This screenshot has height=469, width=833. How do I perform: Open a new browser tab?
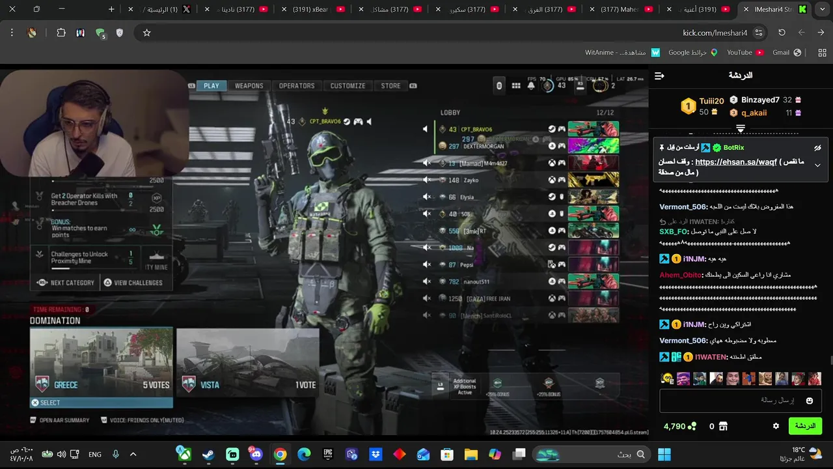(111, 9)
